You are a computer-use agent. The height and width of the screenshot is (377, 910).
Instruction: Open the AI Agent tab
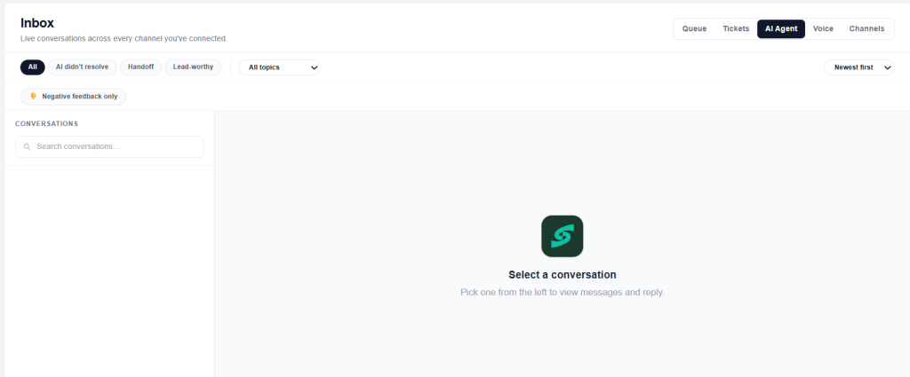[781, 29]
